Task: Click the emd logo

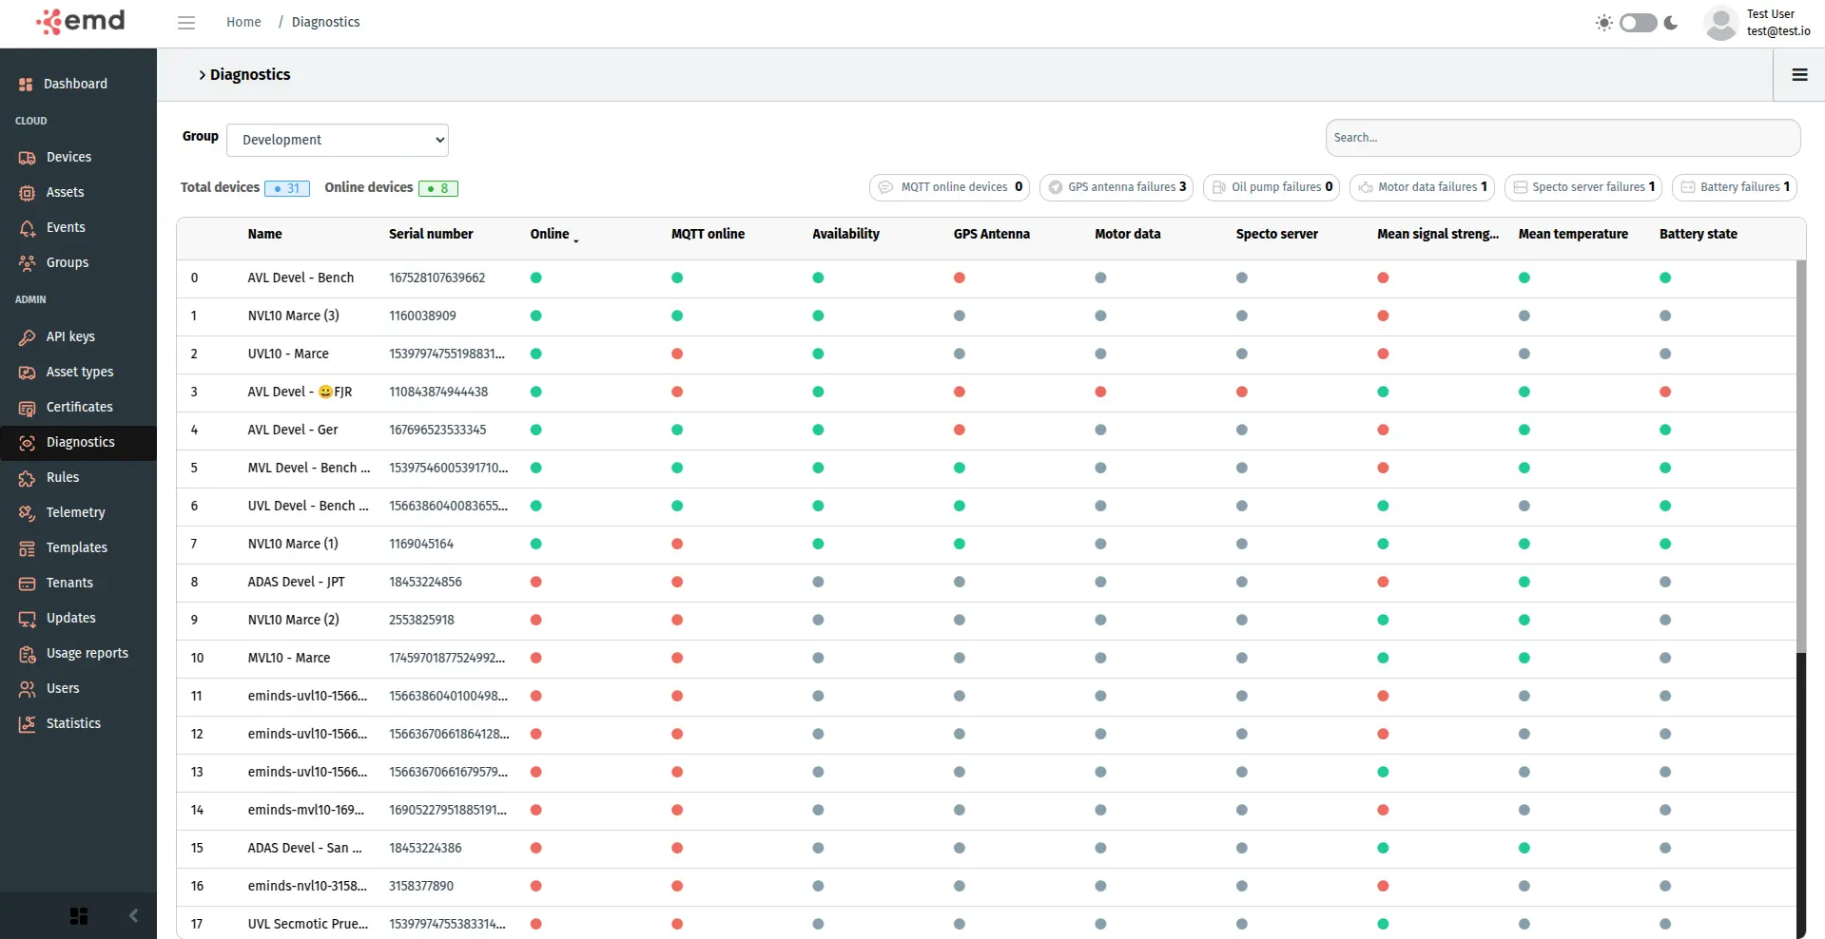Action: [81, 22]
